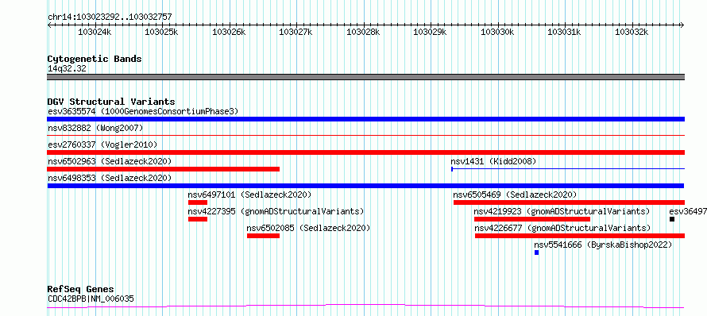Open the nsv6498353 (Sedlazeck2020) label
The height and width of the screenshot is (316, 707).
110,178
